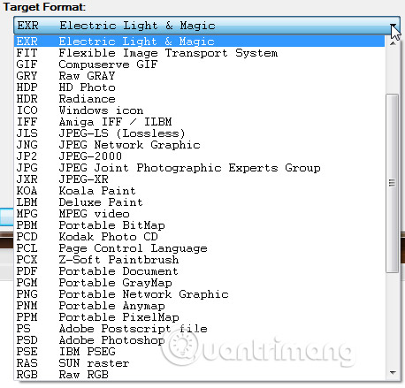The width and height of the screenshot is (405, 388).
Task: Select GIF Compuserve GIF format
Action: [200, 65]
